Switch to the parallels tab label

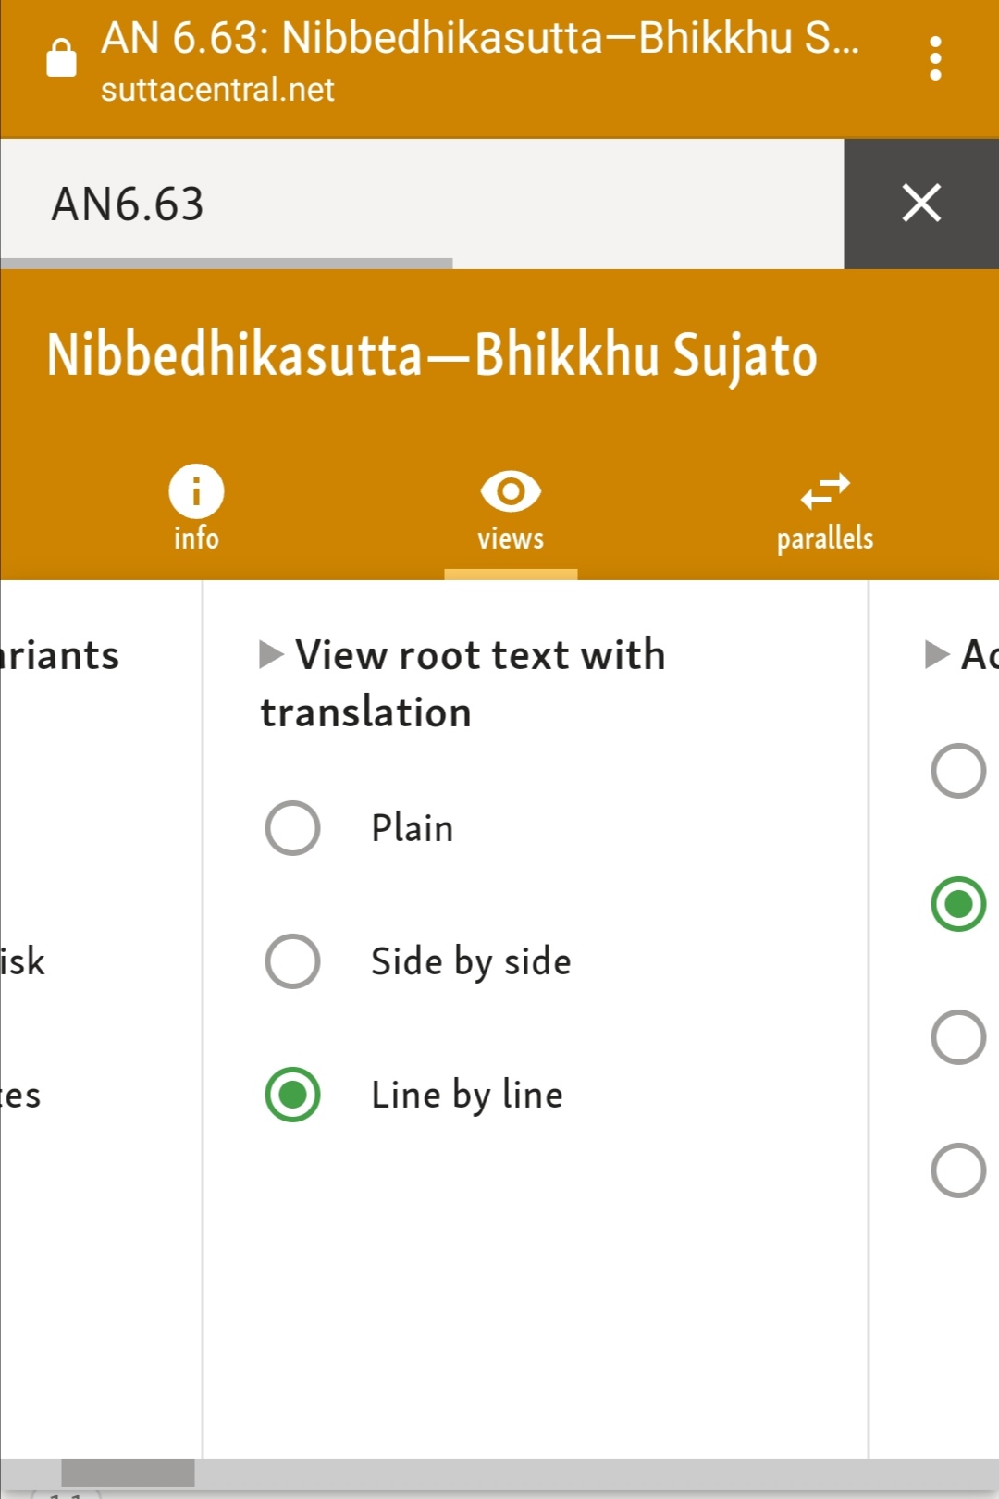(825, 538)
